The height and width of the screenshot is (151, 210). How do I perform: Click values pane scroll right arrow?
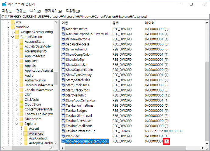click(202, 148)
